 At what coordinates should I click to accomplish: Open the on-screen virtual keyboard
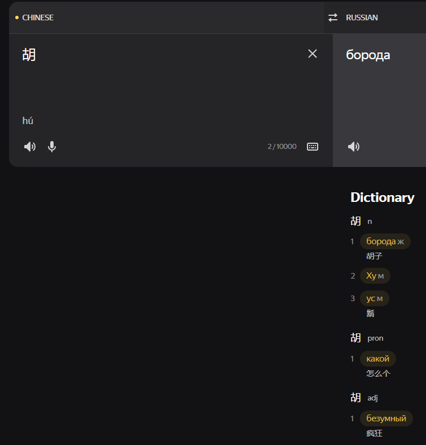[x=313, y=147]
